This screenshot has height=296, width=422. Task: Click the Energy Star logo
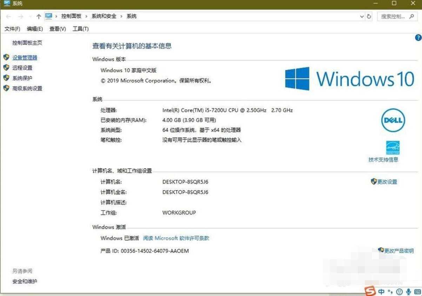coord(393,148)
